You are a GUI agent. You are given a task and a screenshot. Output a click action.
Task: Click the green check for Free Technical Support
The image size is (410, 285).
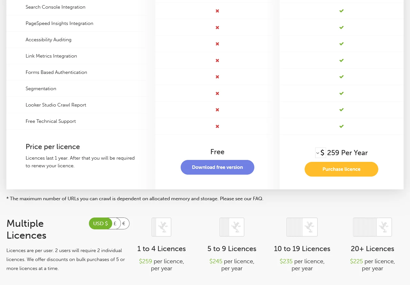tap(341, 126)
